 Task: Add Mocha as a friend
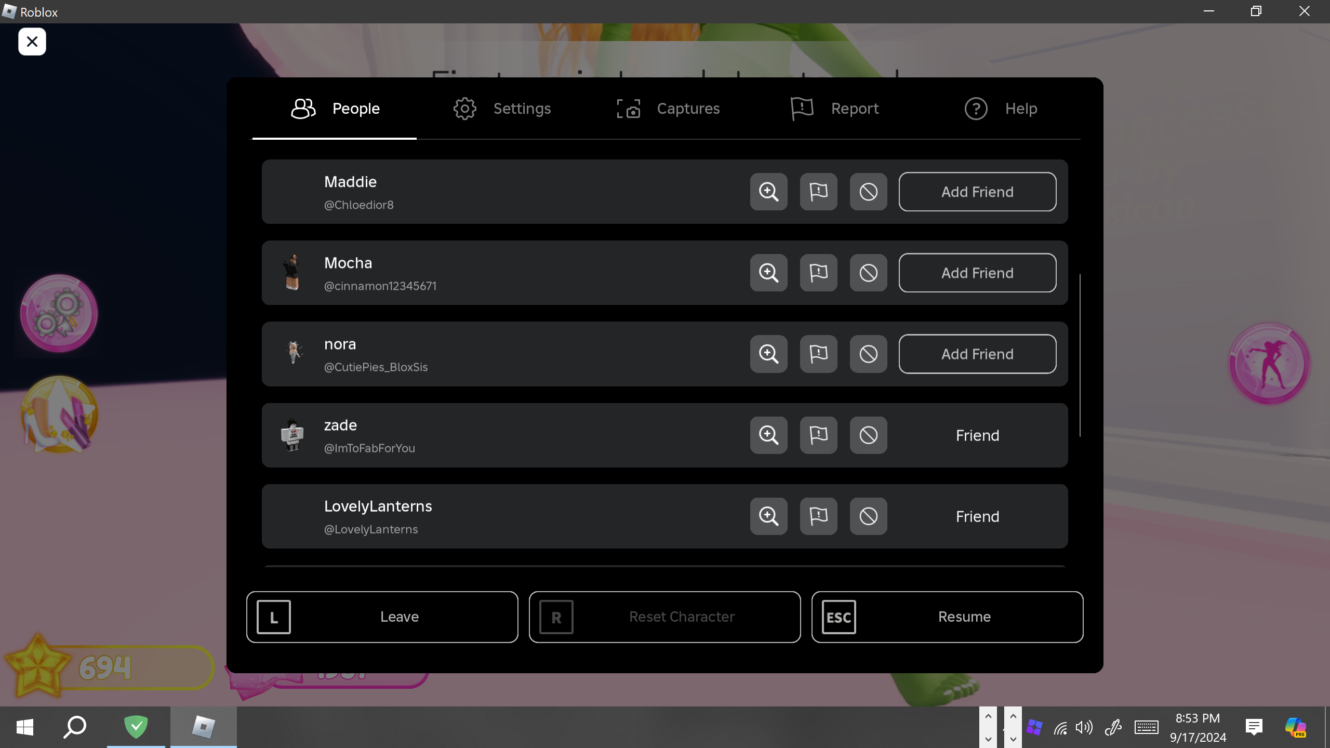977,273
